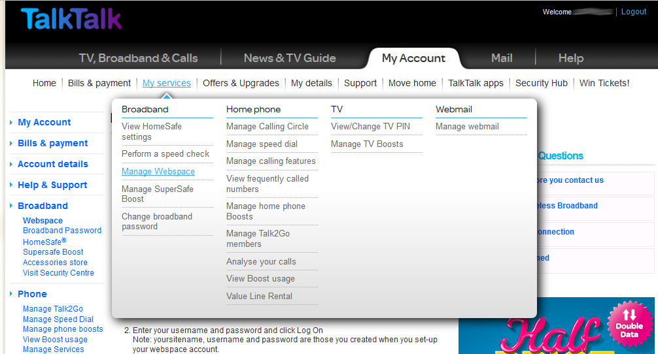Click Phone heading in the sidebar
Viewport: 658px width, 354px height.
32,294
